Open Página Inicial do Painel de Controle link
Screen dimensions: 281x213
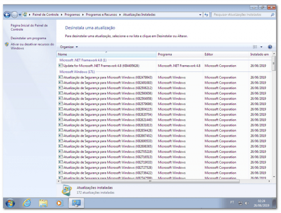pos(29,28)
